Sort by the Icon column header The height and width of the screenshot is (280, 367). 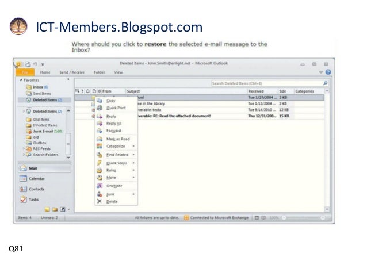[x=94, y=91]
